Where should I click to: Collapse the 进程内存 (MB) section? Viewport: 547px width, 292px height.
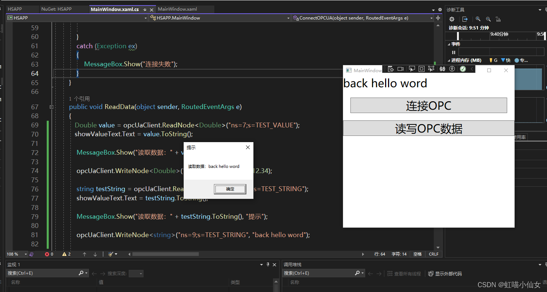pos(449,60)
